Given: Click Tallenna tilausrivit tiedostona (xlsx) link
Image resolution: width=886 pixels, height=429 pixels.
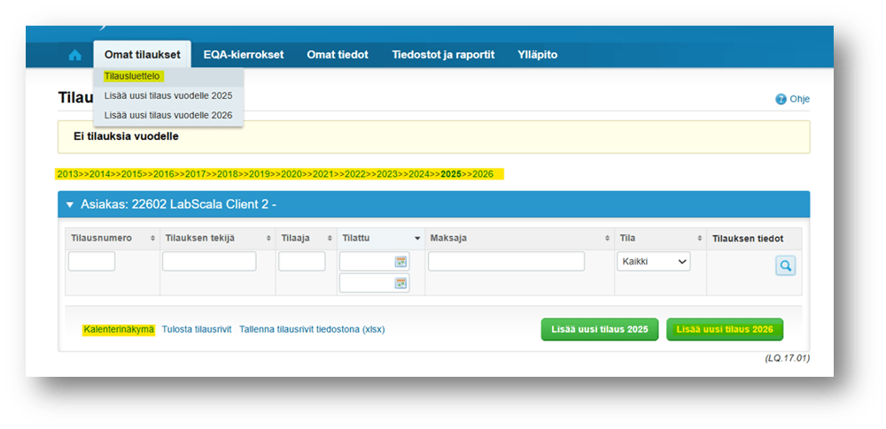Looking at the screenshot, I should [x=312, y=329].
